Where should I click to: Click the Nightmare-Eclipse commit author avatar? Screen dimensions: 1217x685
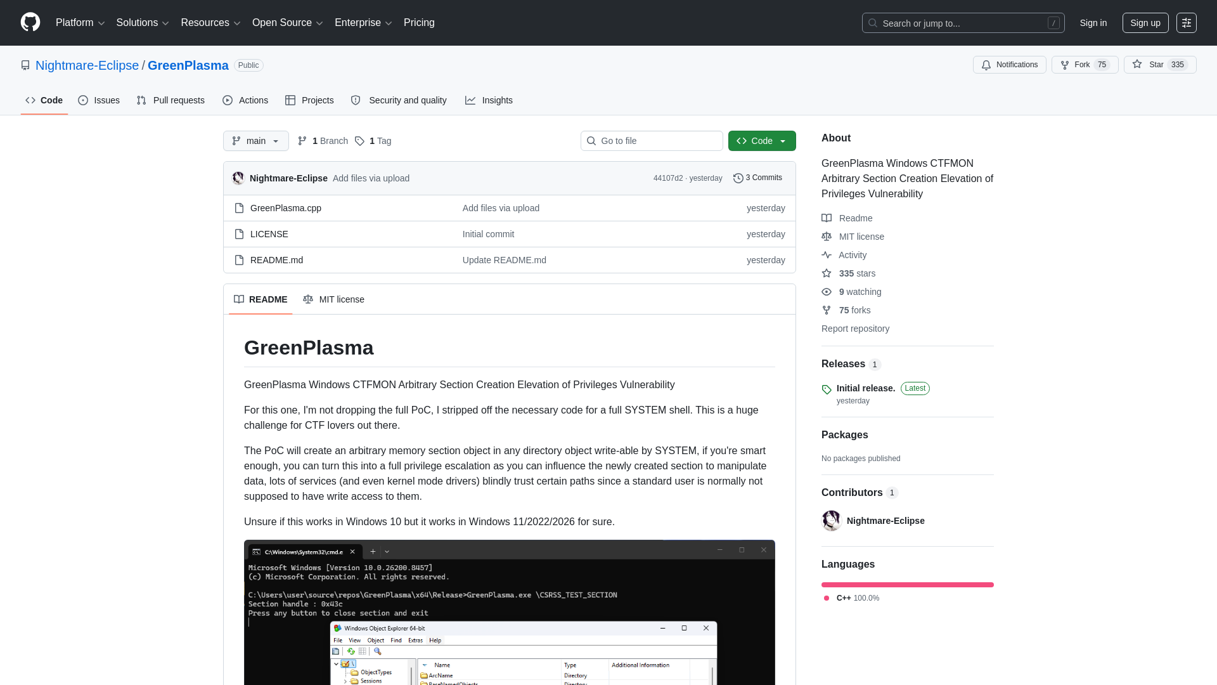point(238,178)
